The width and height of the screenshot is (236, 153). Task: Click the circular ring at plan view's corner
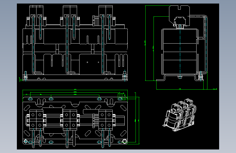point(125,141)
